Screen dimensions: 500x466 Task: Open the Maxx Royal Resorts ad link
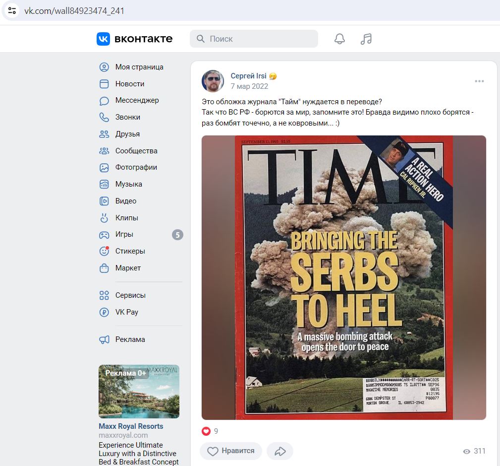click(131, 426)
